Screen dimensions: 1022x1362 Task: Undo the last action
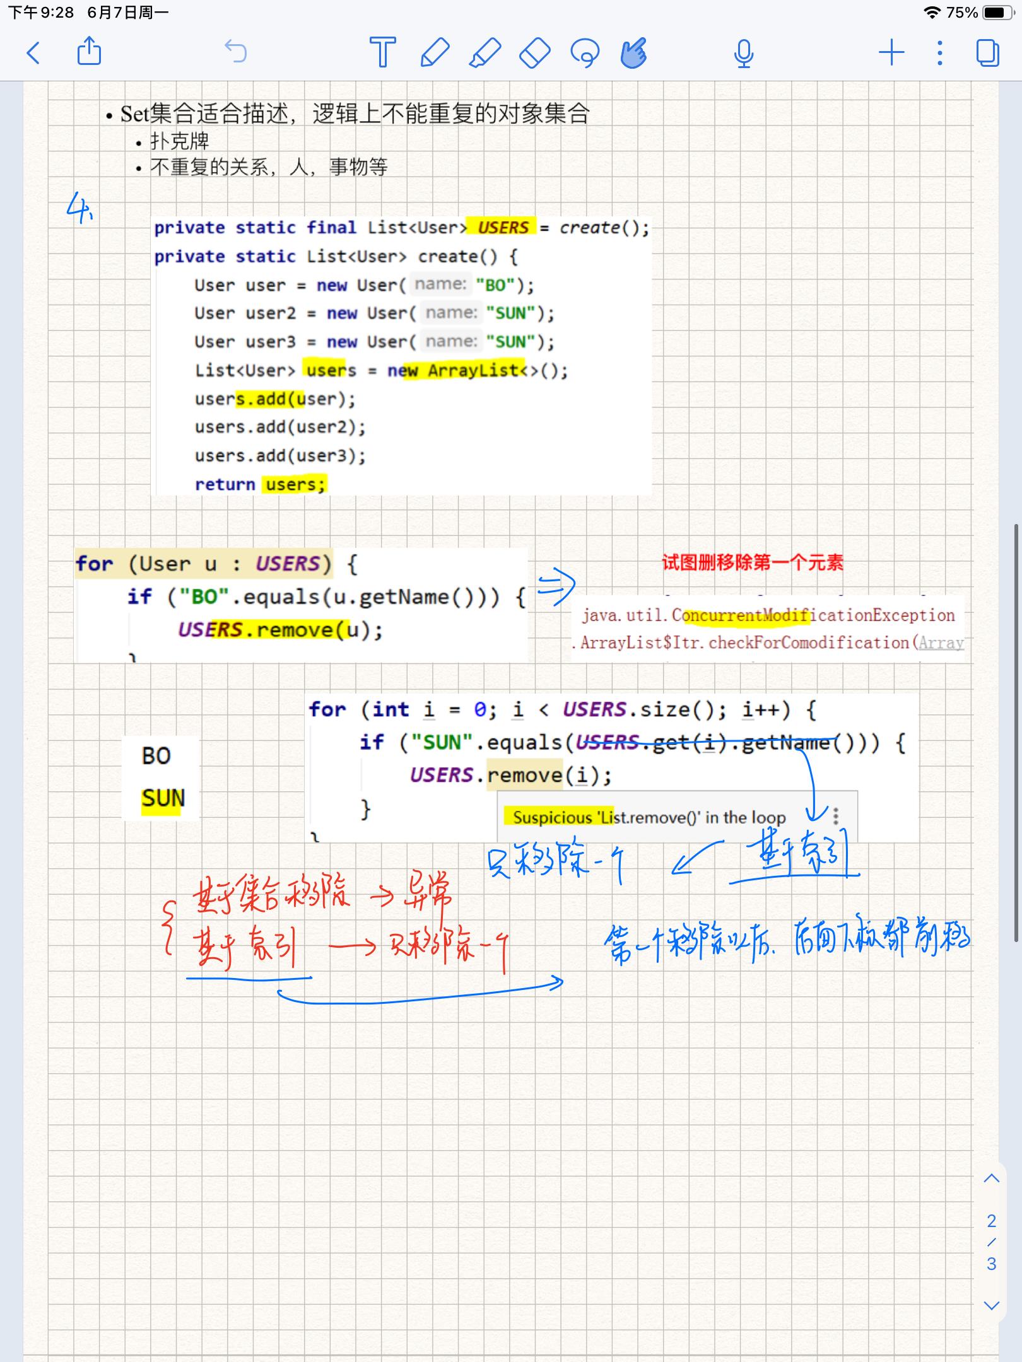[236, 52]
